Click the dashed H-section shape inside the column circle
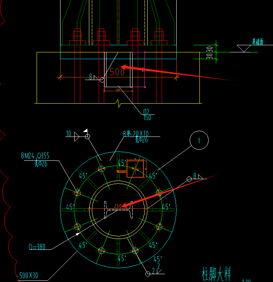 [118, 210]
